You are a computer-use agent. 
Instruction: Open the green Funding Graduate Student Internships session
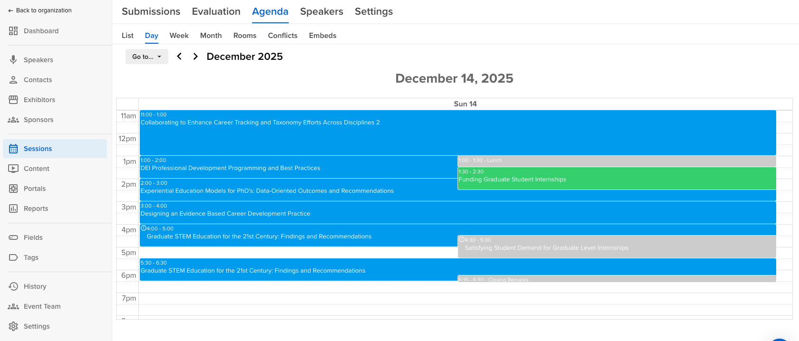pyautogui.click(x=616, y=180)
